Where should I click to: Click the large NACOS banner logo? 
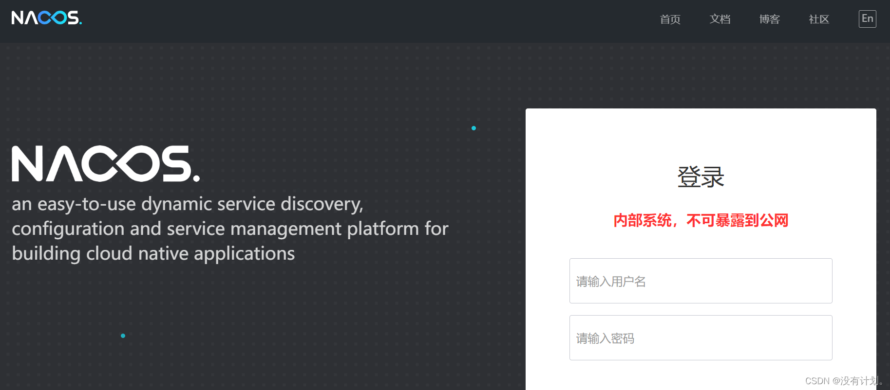click(106, 163)
